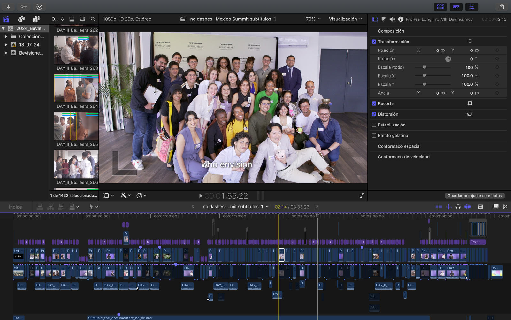Image resolution: width=511 pixels, height=320 pixels.
Task: Switch to video inspector tab
Action: (375, 19)
